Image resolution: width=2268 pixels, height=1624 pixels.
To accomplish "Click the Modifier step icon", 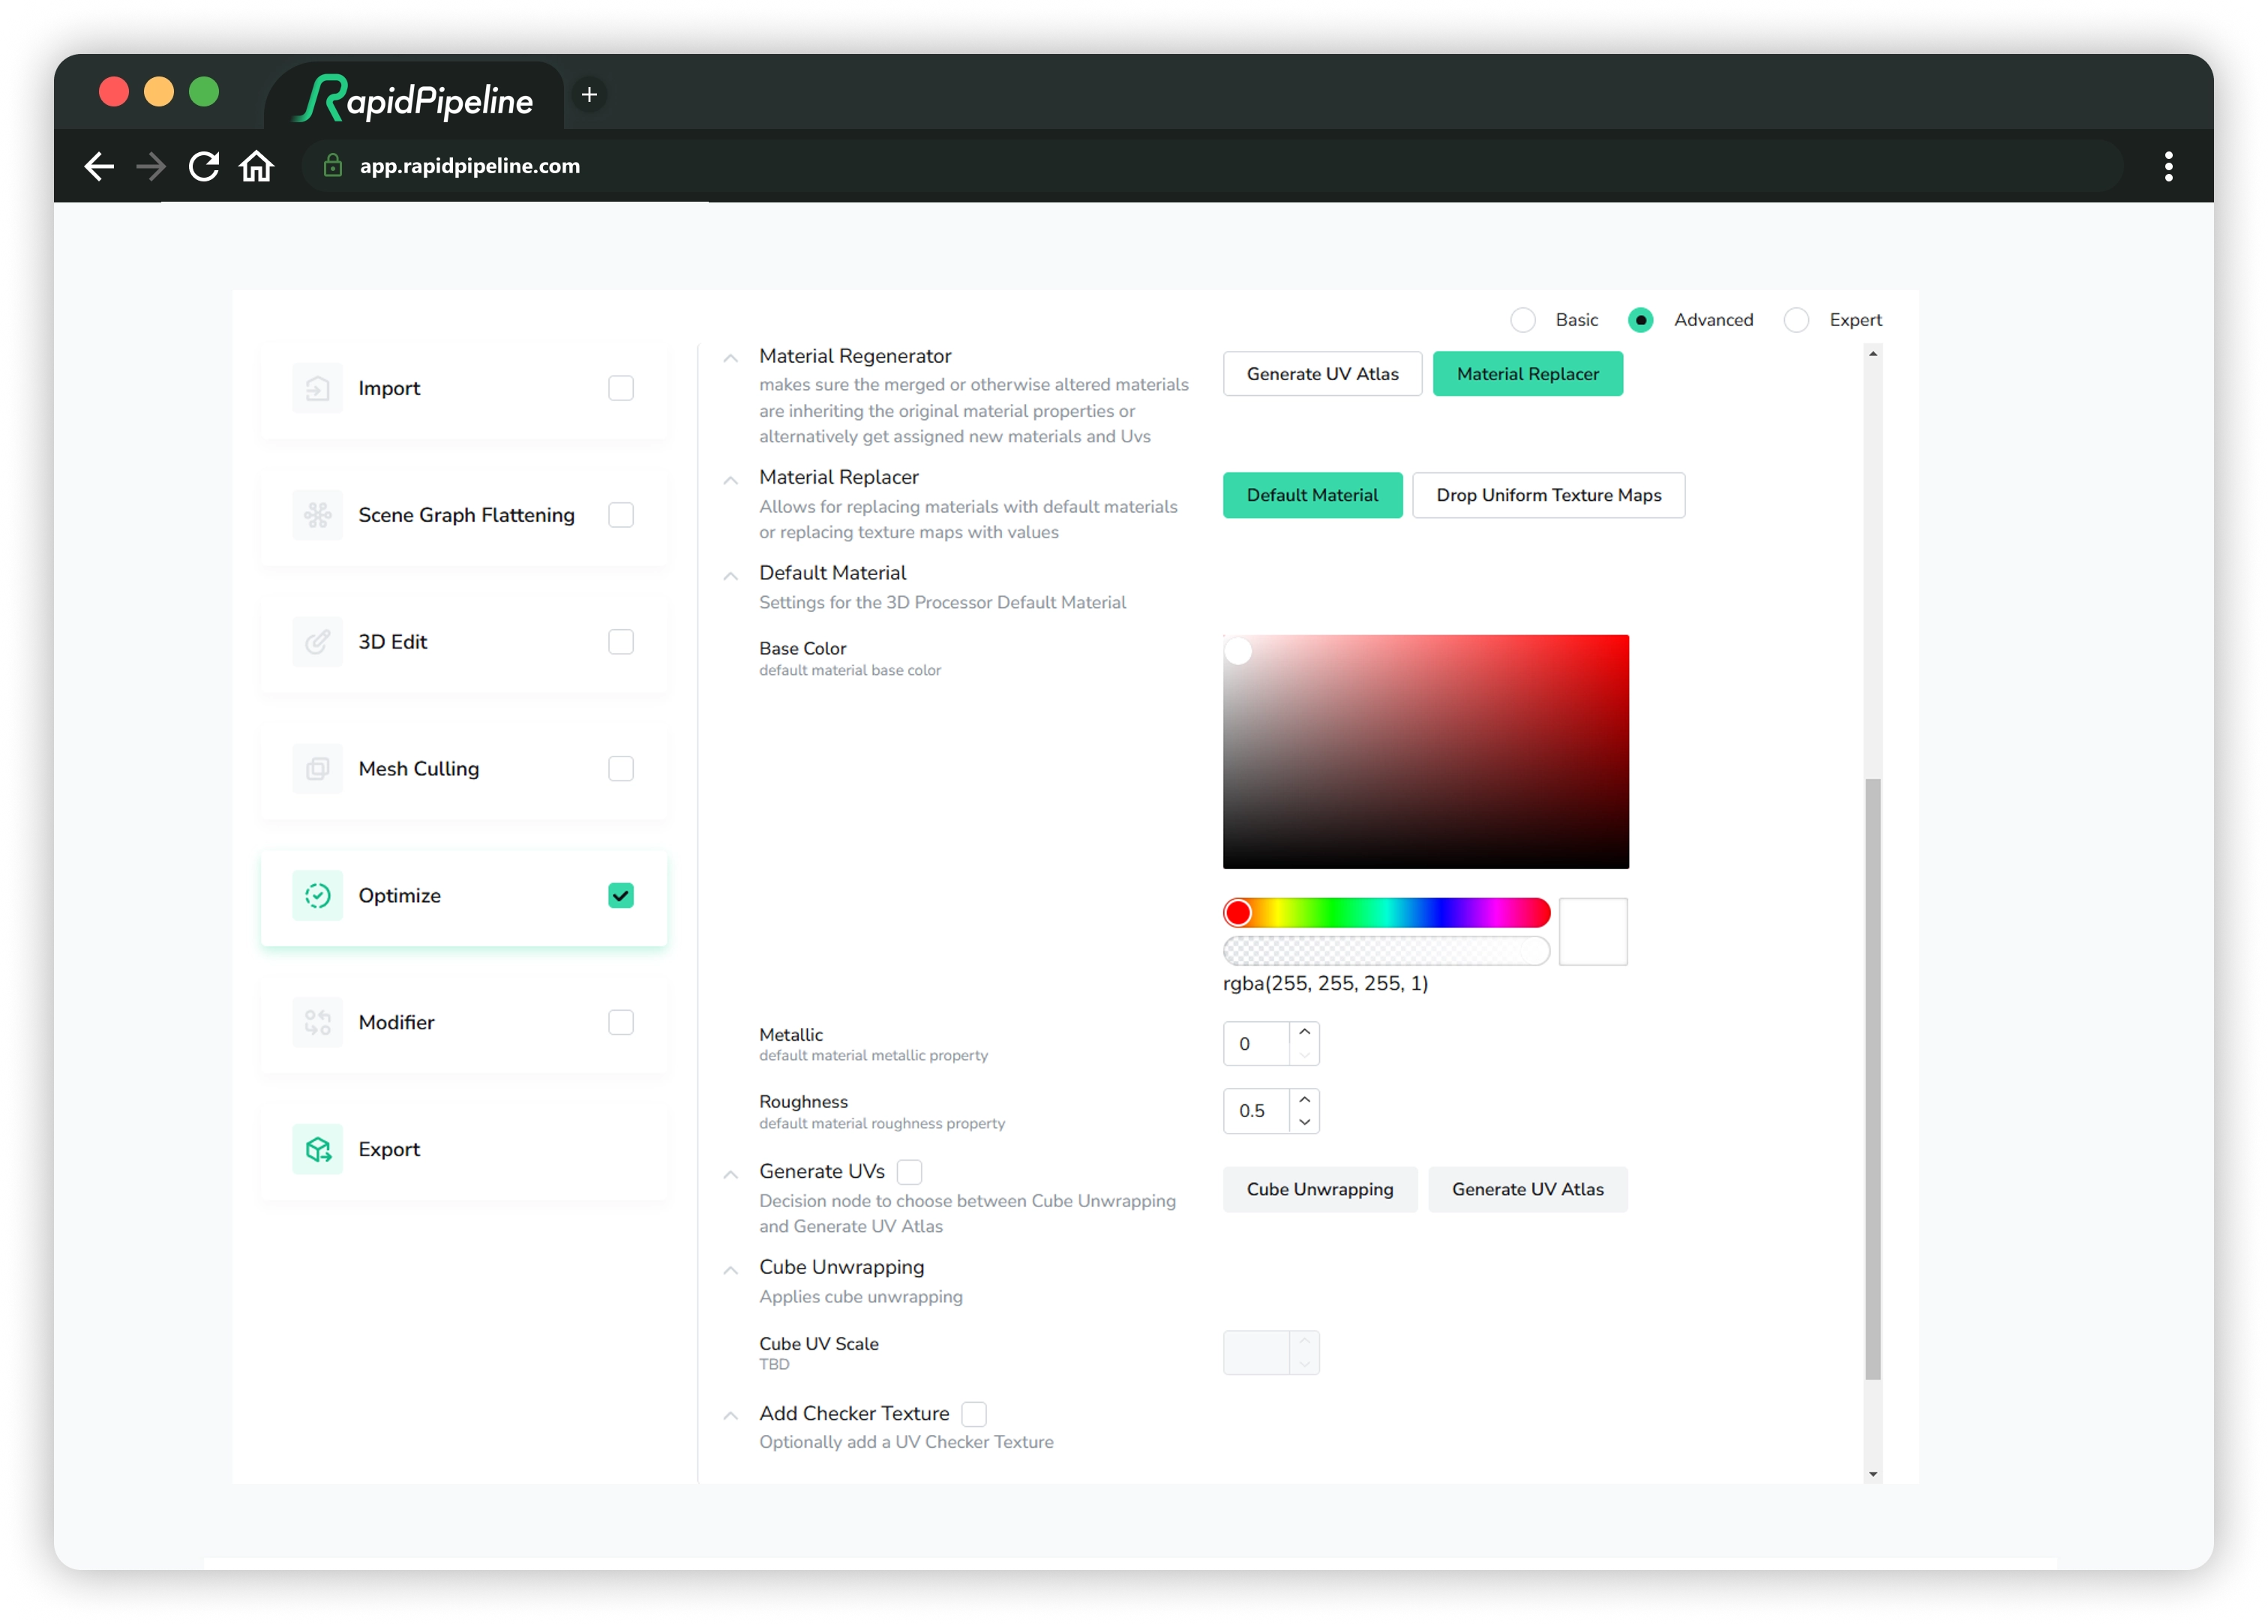I will coord(317,1023).
